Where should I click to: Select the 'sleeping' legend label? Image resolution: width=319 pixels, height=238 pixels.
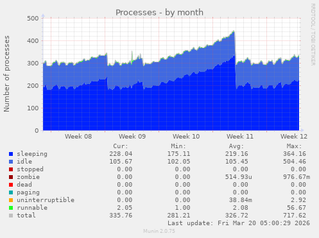point(32,154)
